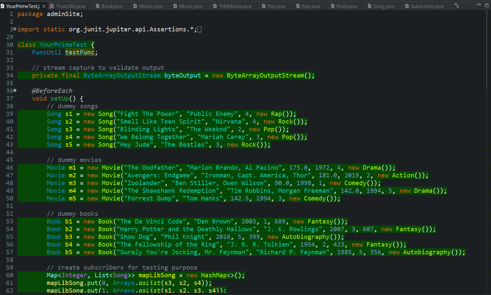This screenshot has width=491, height=295.
Task: Click the setUp method name
Action: coord(59,99)
